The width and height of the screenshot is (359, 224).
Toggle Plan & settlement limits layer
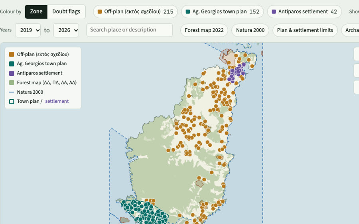pyautogui.click(x=305, y=30)
